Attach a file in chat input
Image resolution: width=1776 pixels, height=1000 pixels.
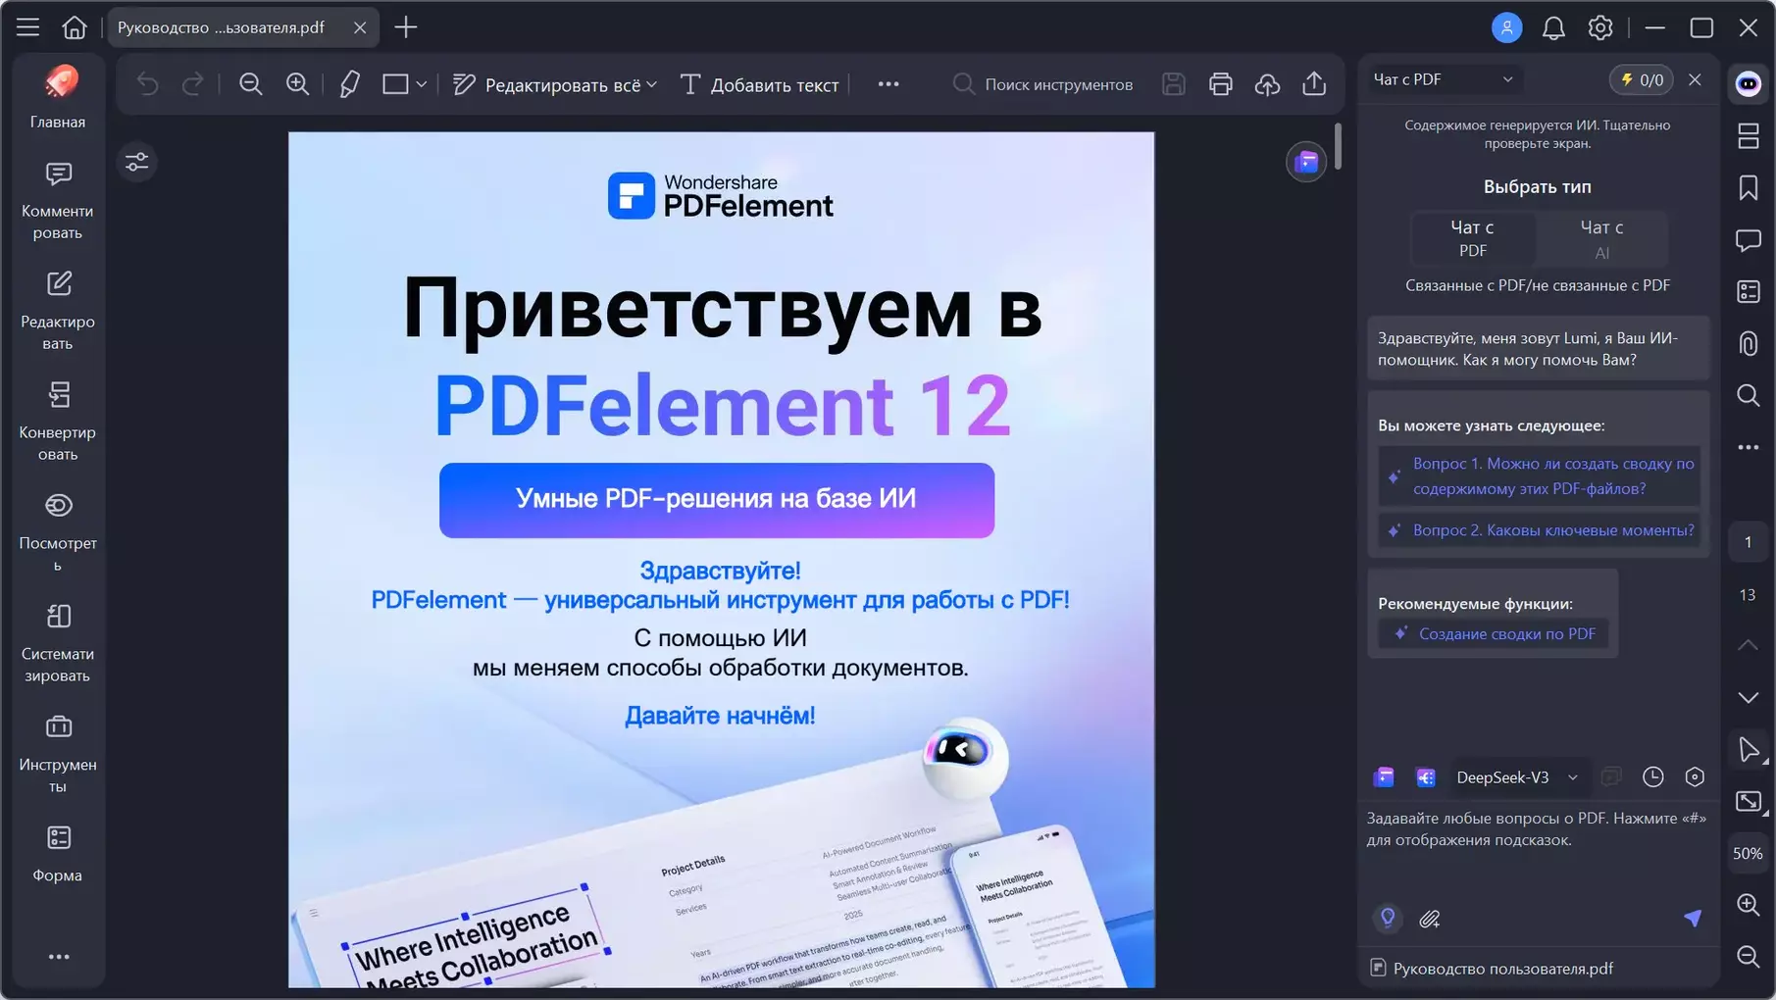1429,919
